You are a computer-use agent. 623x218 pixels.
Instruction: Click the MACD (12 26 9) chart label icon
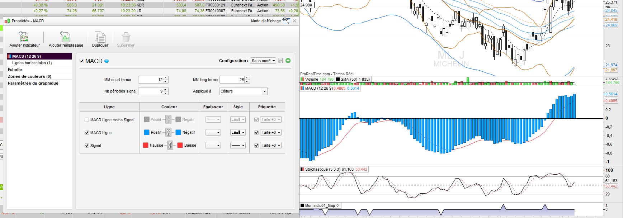(302, 88)
